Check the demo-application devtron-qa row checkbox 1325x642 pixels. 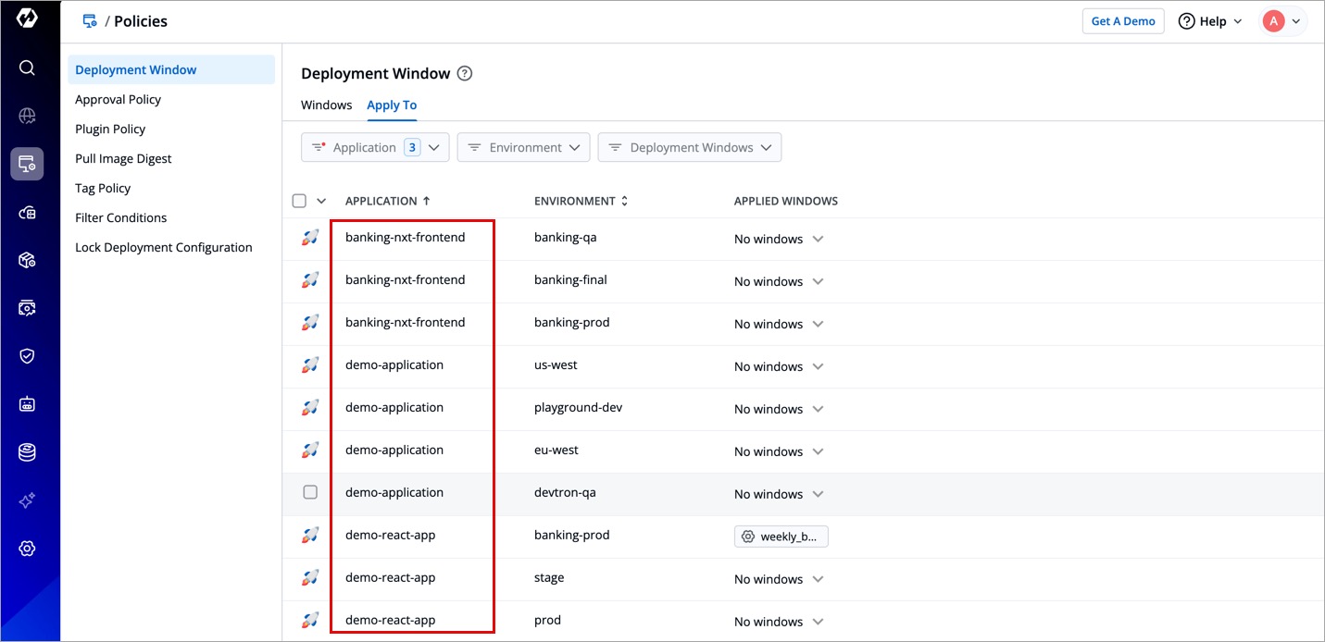(310, 492)
